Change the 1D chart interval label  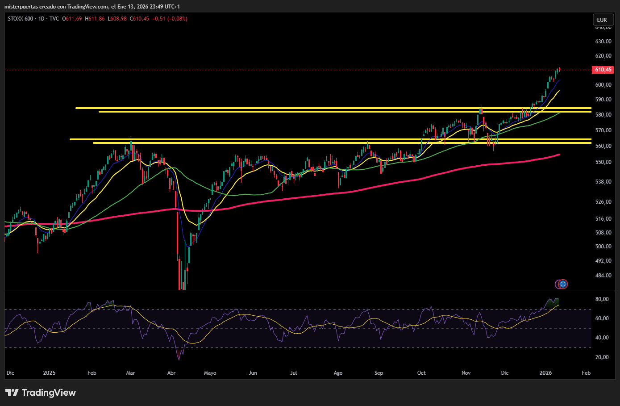point(42,19)
